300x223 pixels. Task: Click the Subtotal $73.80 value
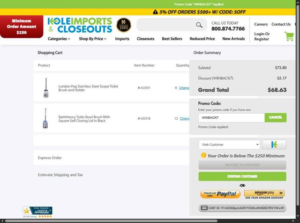(x=281, y=68)
